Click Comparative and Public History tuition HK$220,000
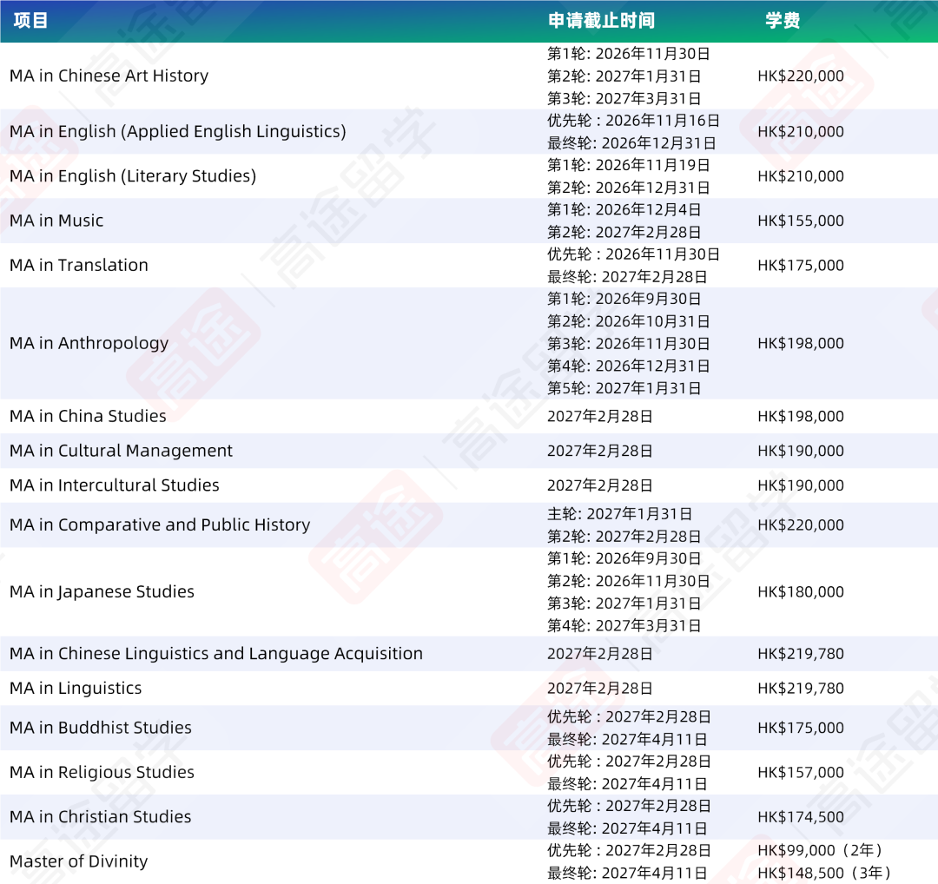Viewport: 938px width, 884px height. click(x=801, y=525)
